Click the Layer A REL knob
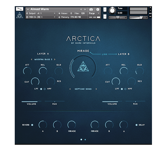The width and height of the screenshot is (167, 151). click(x=43, y=71)
